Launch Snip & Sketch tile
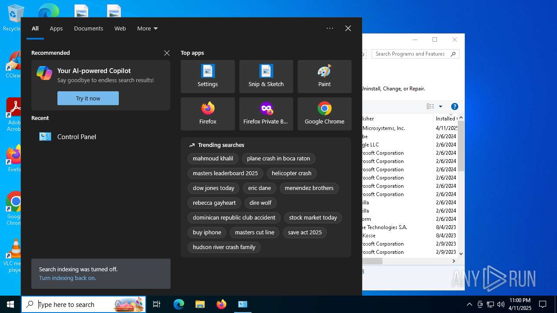Image resolution: width=557 pixels, height=313 pixels. click(x=266, y=77)
